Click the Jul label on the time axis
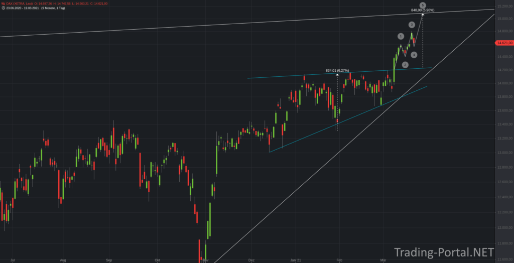This screenshot has height=263, width=514. pos(13,260)
